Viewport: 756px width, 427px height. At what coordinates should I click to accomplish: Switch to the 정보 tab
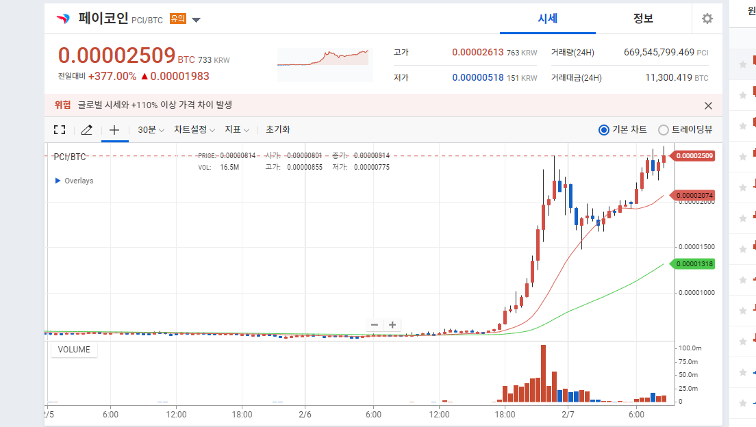[x=643, y=18]
